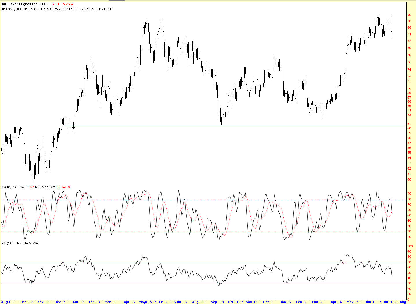Image resolution: width=416 pixels, height=304 pixels.
Task: Click the low value L:55.3017
Action: [61, 9]
